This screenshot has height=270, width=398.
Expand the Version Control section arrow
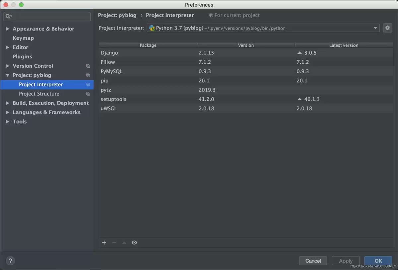coord(8,66)
